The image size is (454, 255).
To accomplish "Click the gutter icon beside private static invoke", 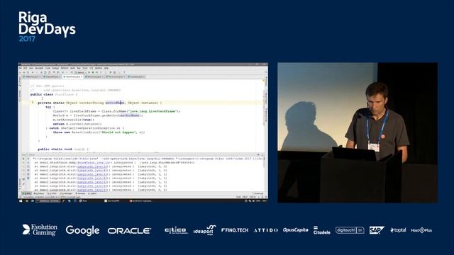I will click(x=33, y=102).
